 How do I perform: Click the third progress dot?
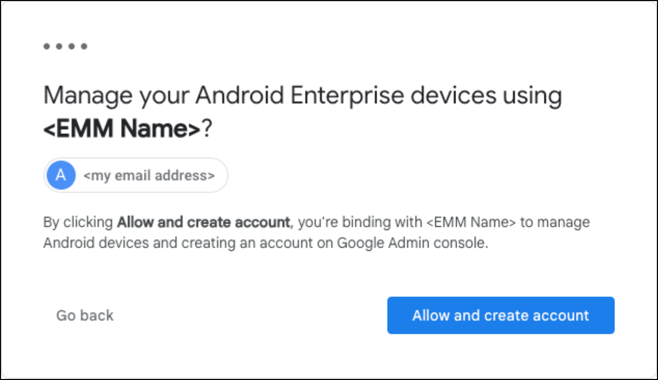click(x=72, y=47)
